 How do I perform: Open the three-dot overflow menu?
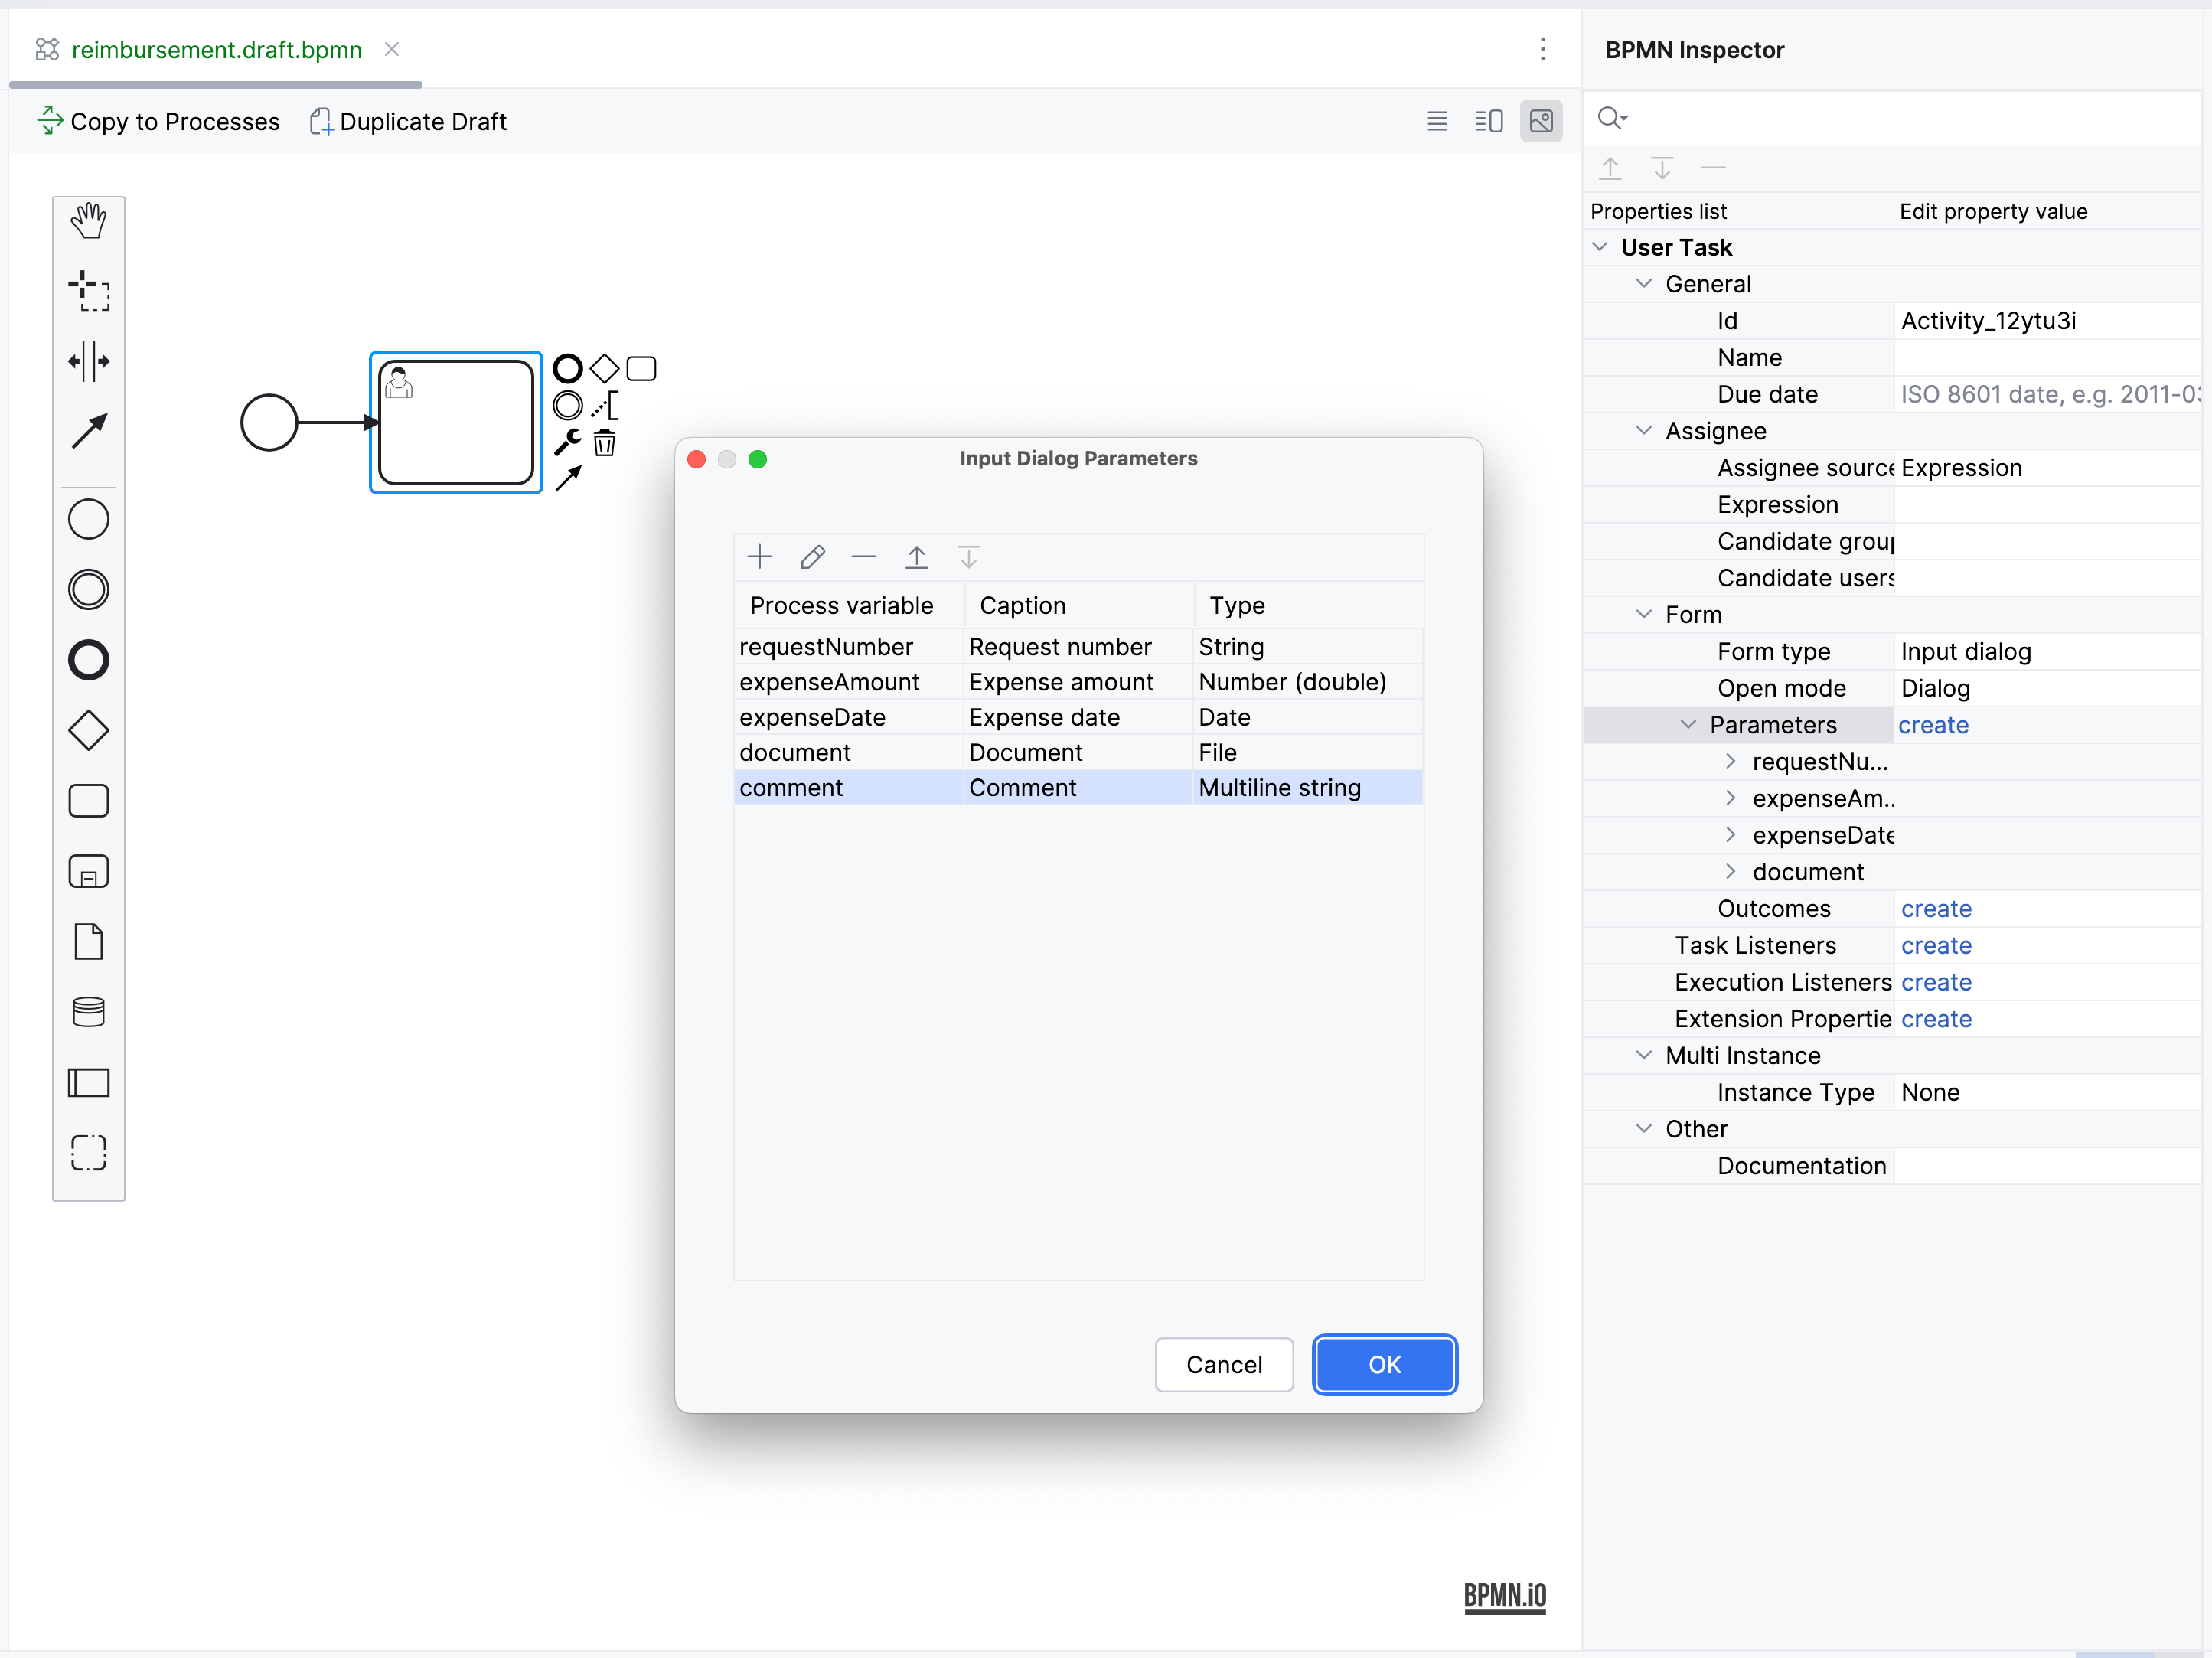1543,49
